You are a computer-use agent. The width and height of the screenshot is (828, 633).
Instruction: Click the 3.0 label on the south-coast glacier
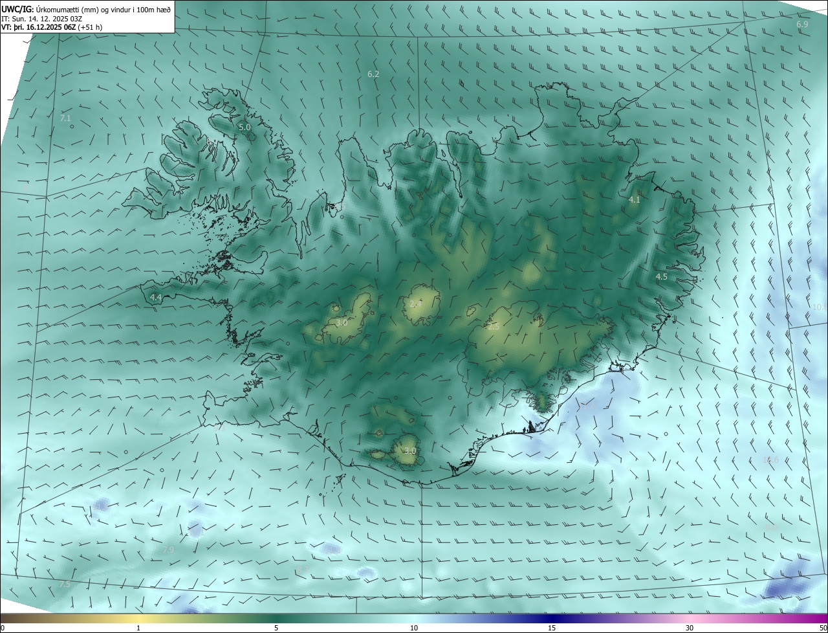tap(410, 450)
